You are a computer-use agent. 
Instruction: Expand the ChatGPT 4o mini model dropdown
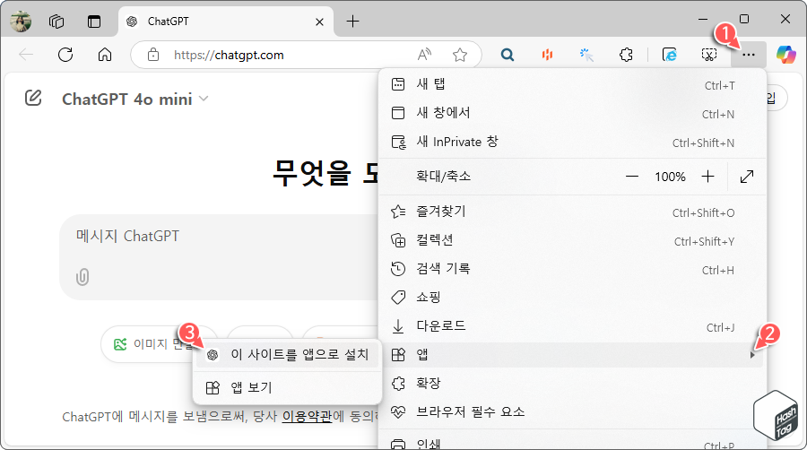pyautogui.click(x=134, y=99)
